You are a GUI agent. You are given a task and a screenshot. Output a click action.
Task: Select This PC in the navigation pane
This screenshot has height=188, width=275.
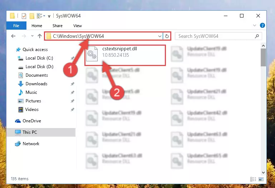tap(41, 132)
